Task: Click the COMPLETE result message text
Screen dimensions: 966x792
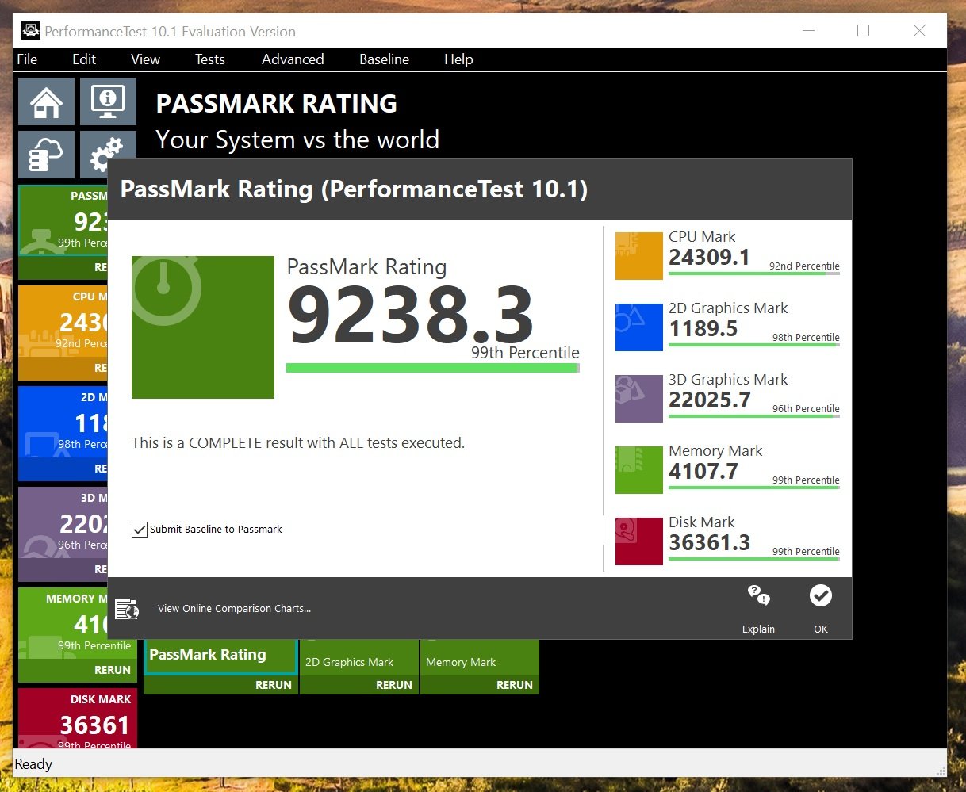Action: 298,443
